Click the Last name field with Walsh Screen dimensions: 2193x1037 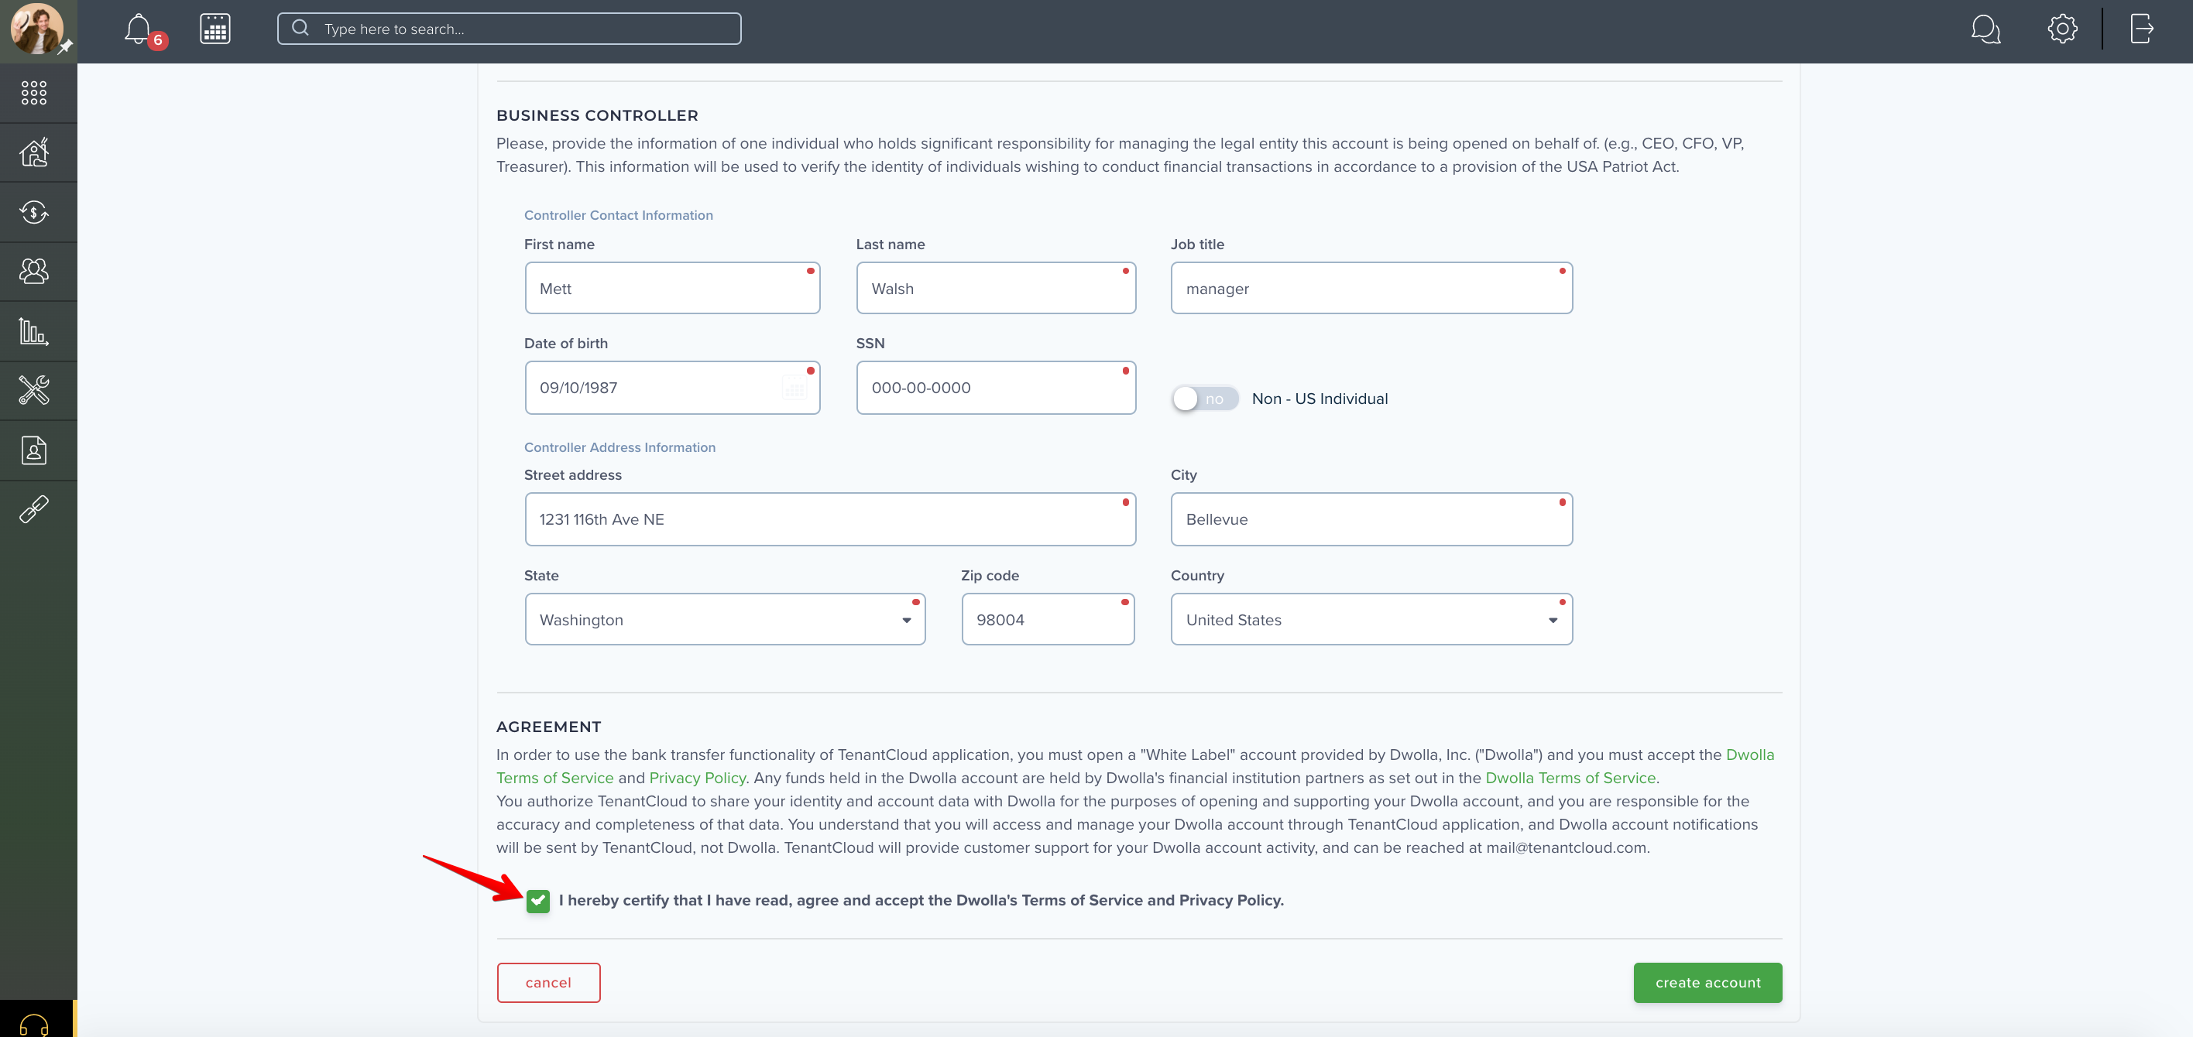(996, 289)
